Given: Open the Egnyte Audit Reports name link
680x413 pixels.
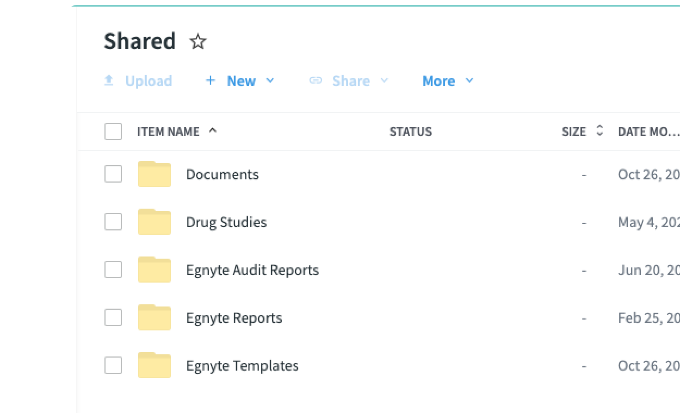Looking at the screenshot, I should coord(252,270).
